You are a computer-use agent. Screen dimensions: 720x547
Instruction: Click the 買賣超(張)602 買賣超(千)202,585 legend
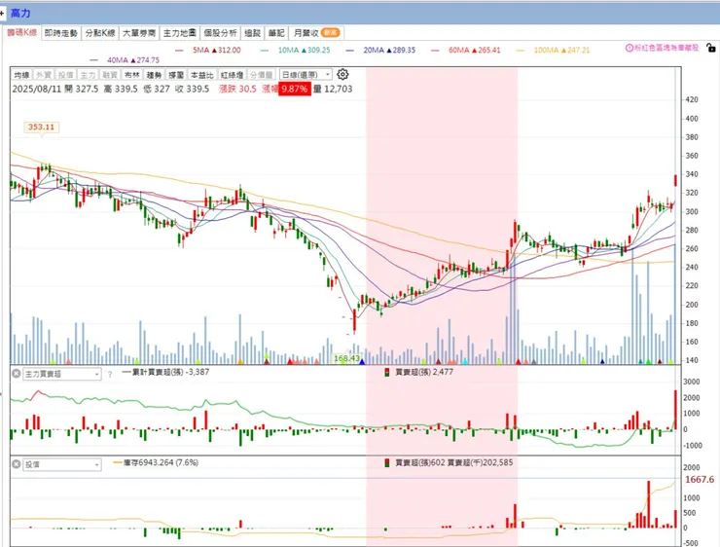pyautogui.click(x=449, y=462)
